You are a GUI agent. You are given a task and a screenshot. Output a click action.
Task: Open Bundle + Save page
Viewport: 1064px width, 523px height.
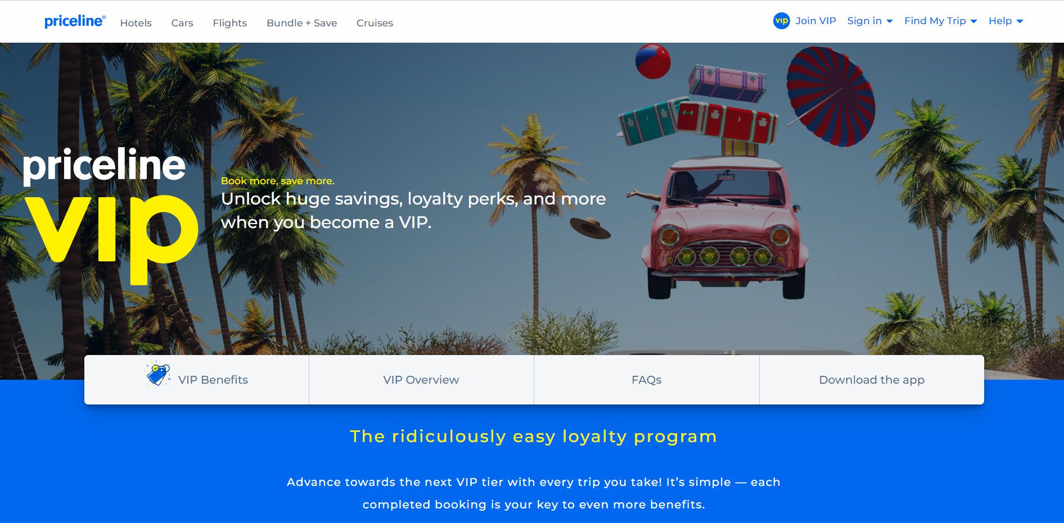(301, 23)
